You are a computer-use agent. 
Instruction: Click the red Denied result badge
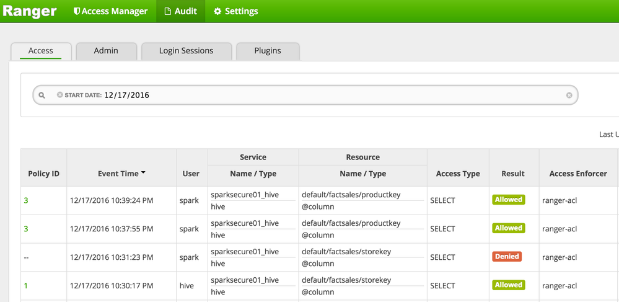click(507, 257)
